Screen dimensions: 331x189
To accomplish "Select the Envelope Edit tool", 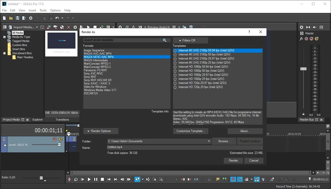I will click(148, 179).
